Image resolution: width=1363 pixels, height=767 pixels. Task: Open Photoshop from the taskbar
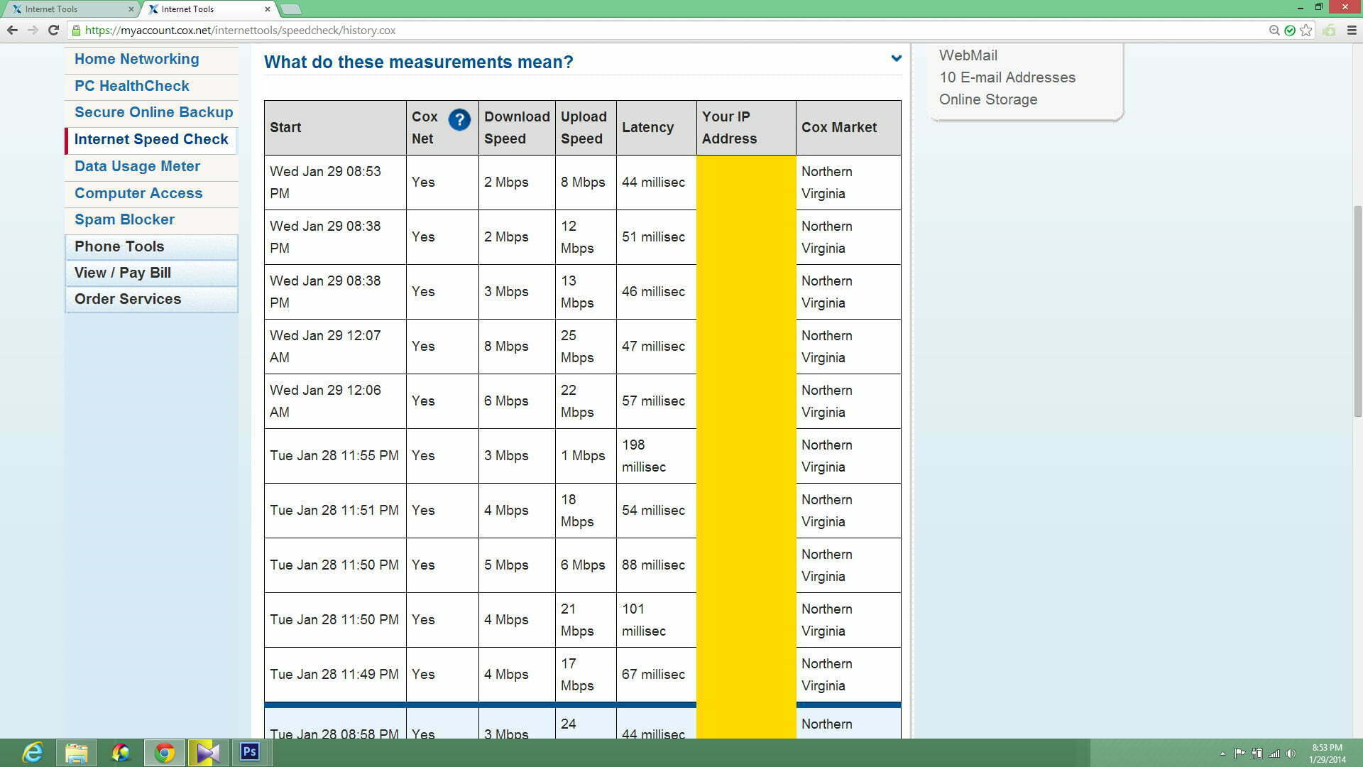[250, 752]
